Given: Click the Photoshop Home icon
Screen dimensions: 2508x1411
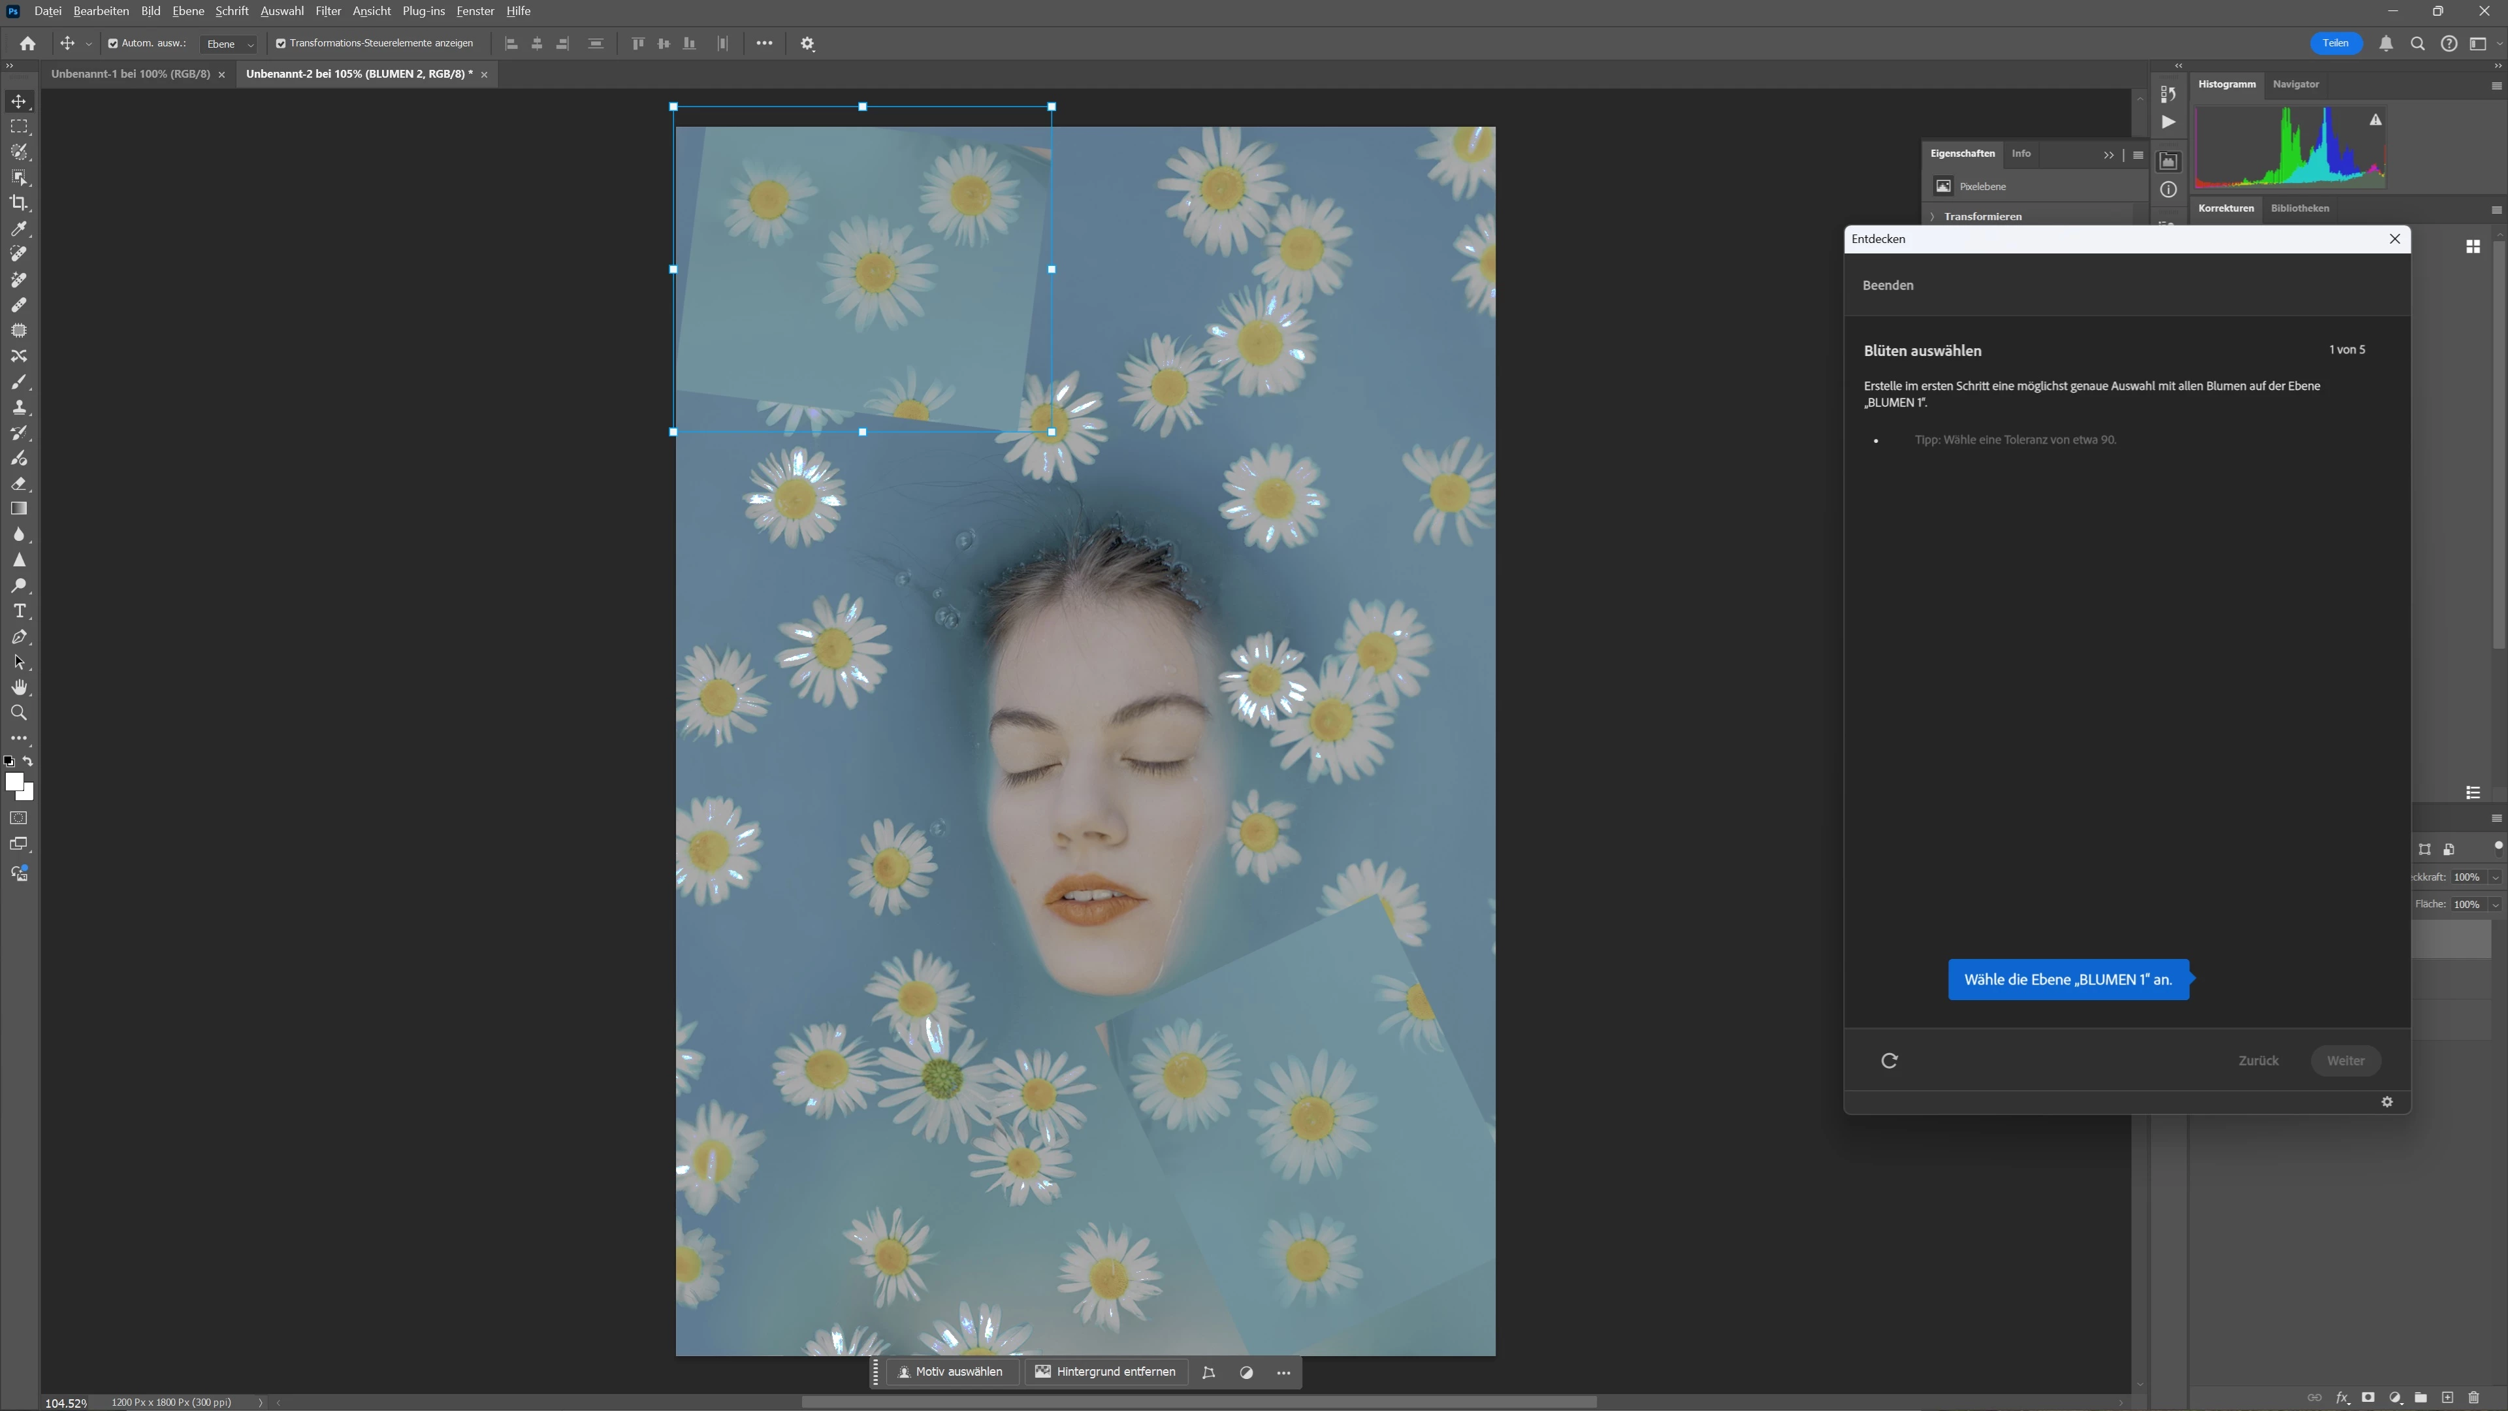Looking at the screenshot, I should click(27, 43).
